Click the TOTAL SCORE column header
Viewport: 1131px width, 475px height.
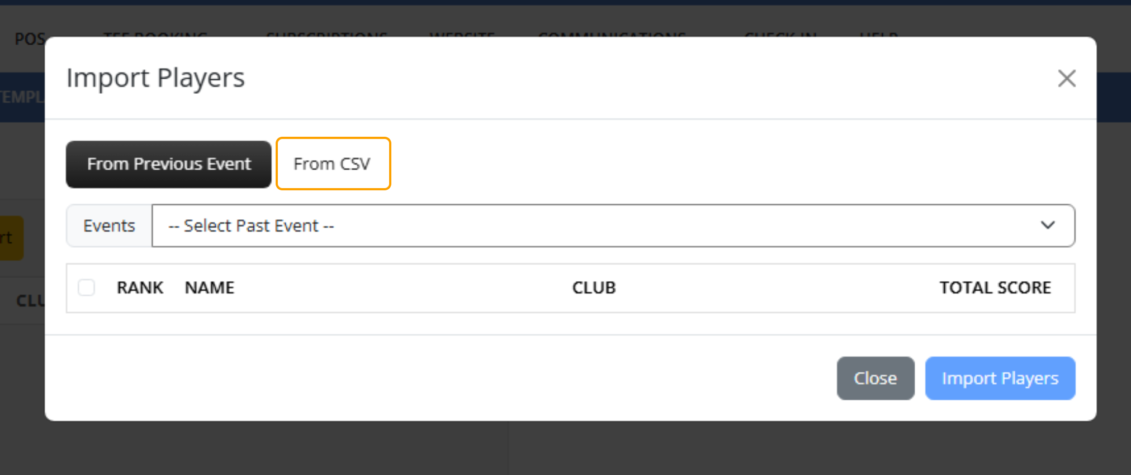(x=995, y=287)
